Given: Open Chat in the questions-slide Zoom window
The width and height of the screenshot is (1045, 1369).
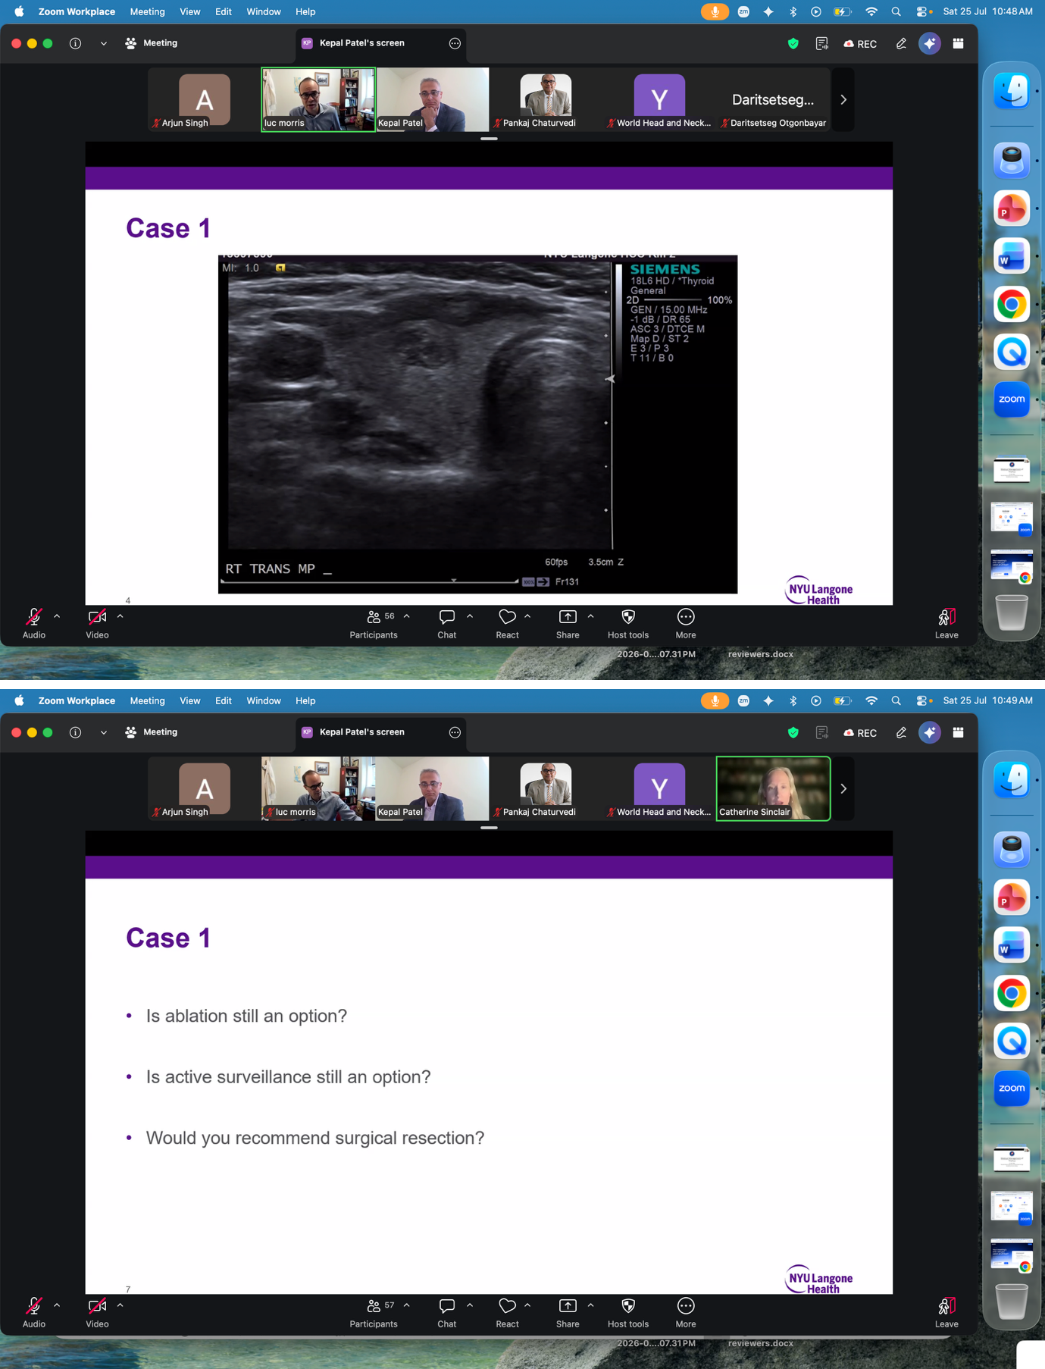Looking at the screenshot, I should [x=447, y=1312].
